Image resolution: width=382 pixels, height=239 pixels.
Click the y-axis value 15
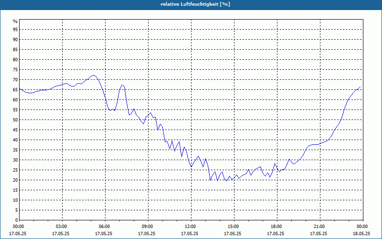click(x=15, y=190)
